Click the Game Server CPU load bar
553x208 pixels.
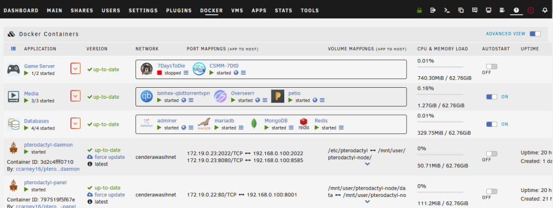(x=440, y=66)
